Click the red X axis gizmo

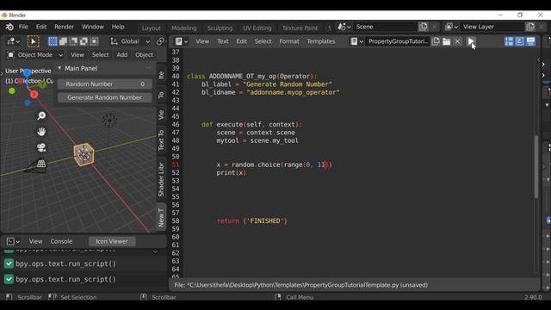(34, 94)
